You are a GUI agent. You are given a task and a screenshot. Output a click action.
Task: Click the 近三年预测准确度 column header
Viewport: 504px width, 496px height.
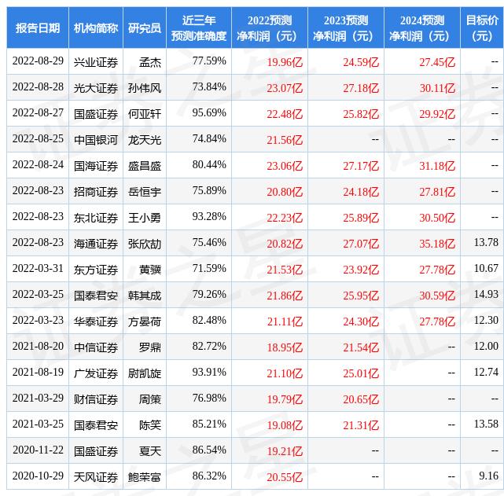[199, 28]
